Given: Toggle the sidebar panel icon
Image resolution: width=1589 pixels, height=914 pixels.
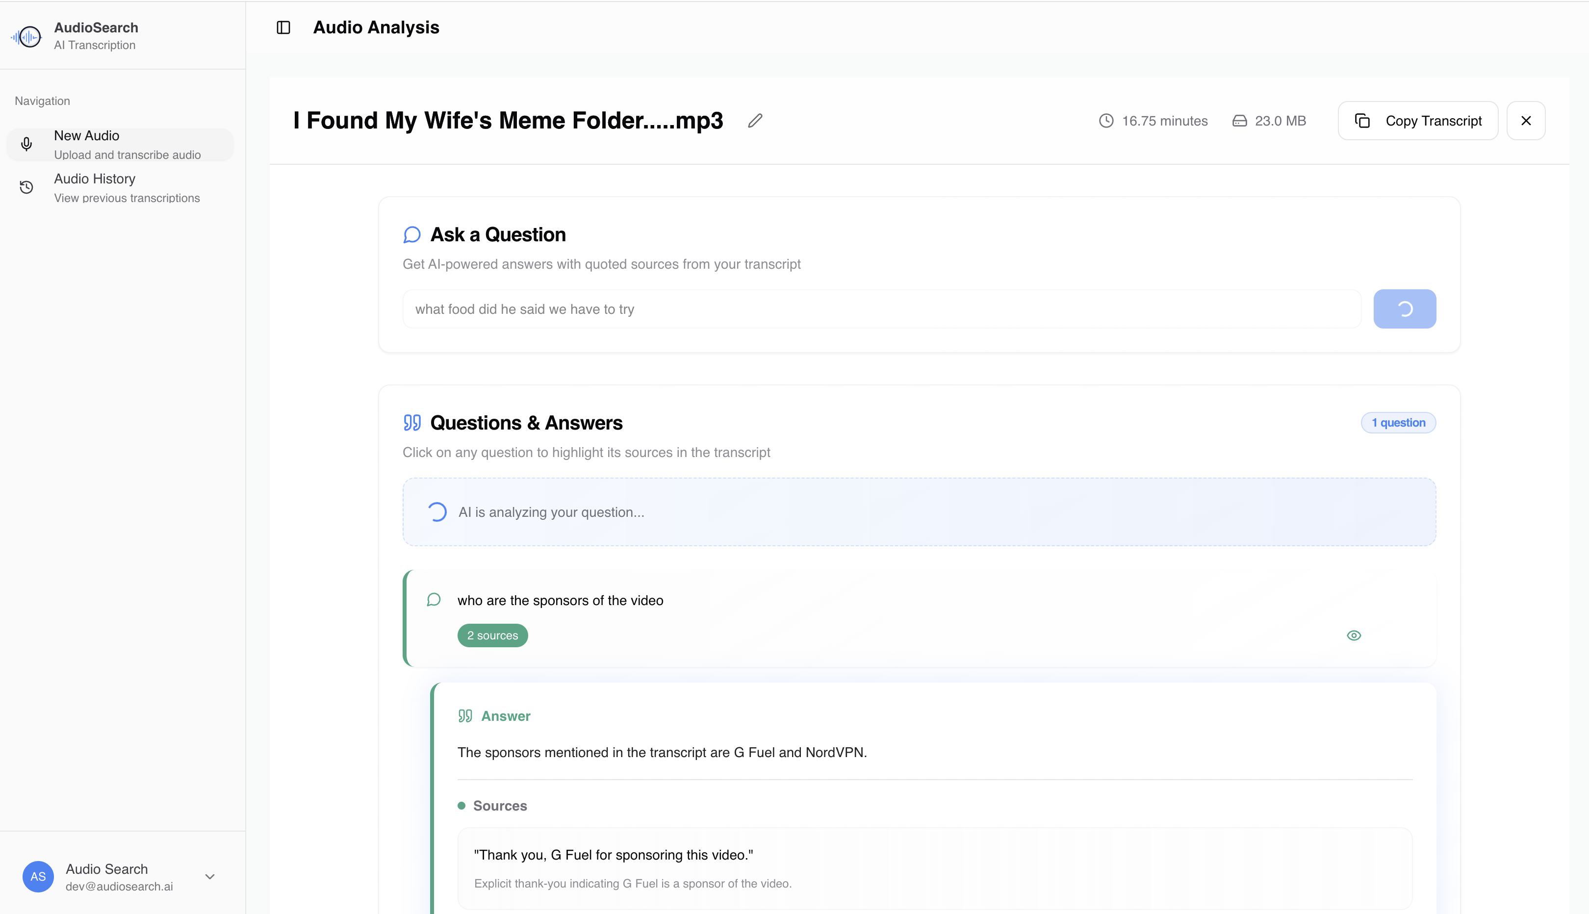Looking at the screenshot, I should click(283, 27).
